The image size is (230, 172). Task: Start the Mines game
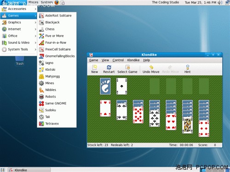(x=57, y=83)
